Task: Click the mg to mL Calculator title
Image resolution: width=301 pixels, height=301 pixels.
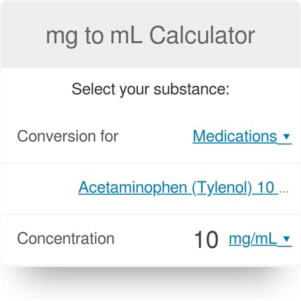Action: 150,36
